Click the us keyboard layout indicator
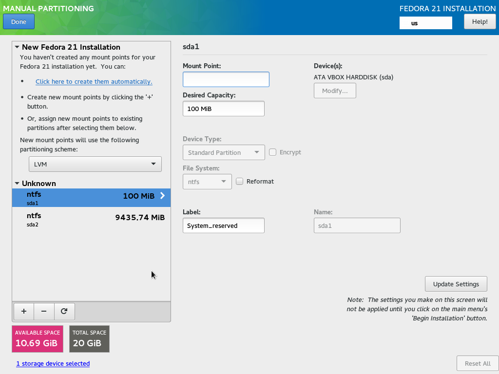Image resolution: width=499 pixels, height=374 pixels. click(x=425, y=22)
